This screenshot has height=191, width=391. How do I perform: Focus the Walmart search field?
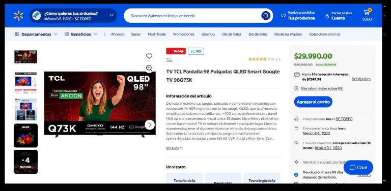click(198, 16)
